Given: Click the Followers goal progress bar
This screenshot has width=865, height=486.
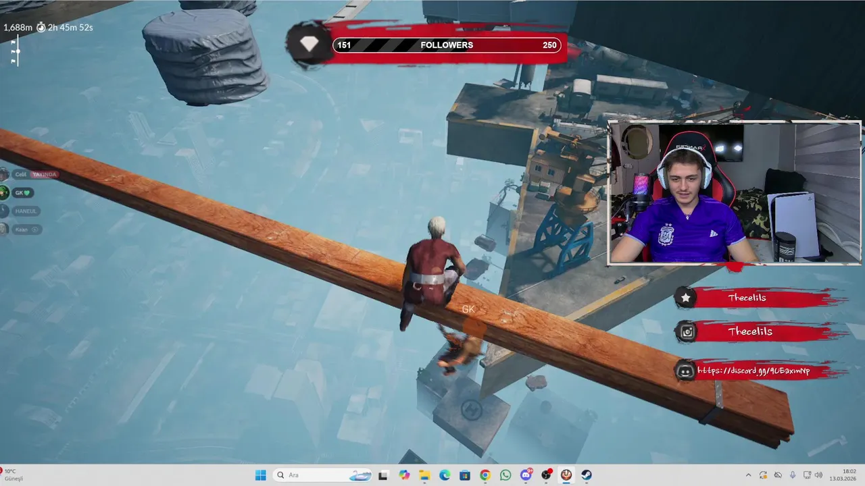Looking at the screenshot, I should point(447,45).
